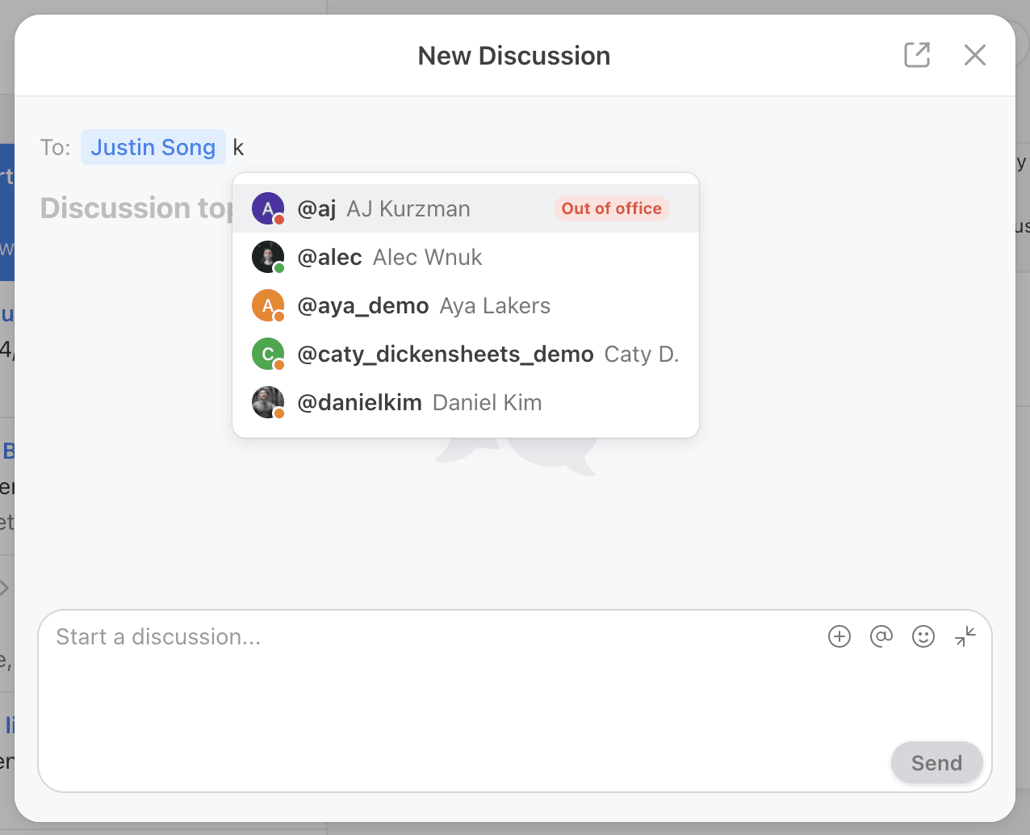Click Daniel Kim's profile photo

(268, 402)
